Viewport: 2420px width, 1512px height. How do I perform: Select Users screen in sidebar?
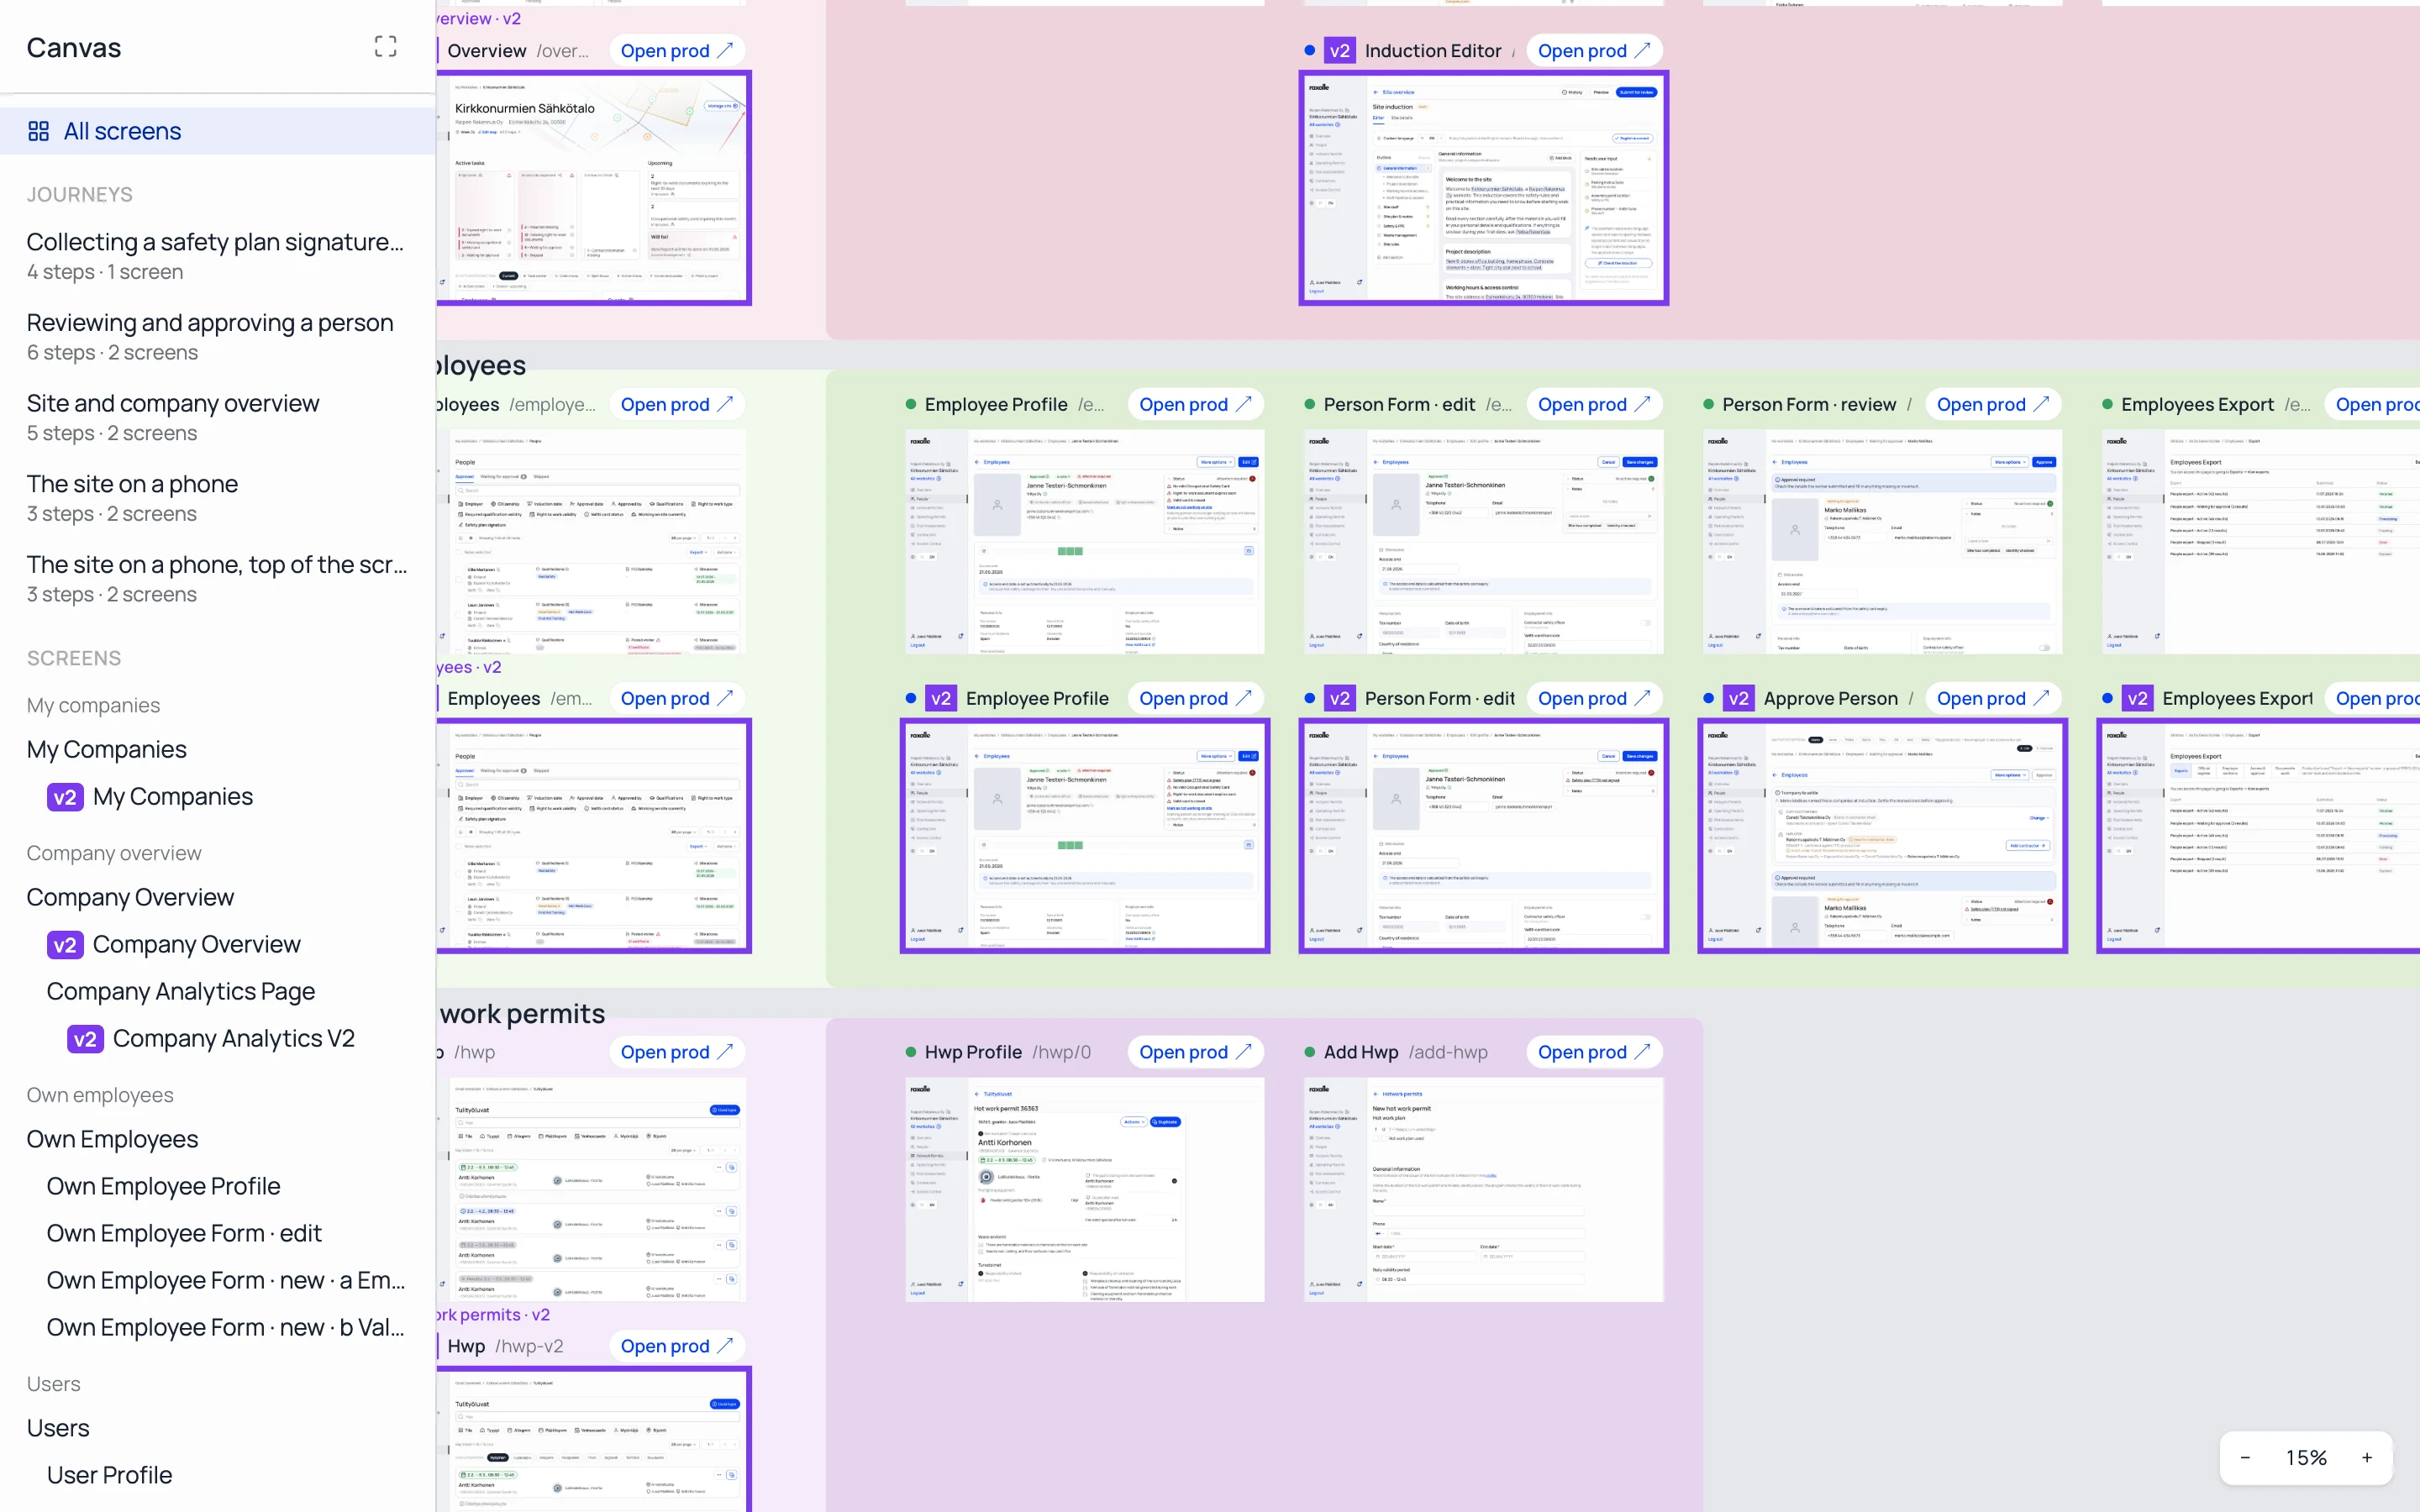pyautogui.click(x=58, y=1428)
